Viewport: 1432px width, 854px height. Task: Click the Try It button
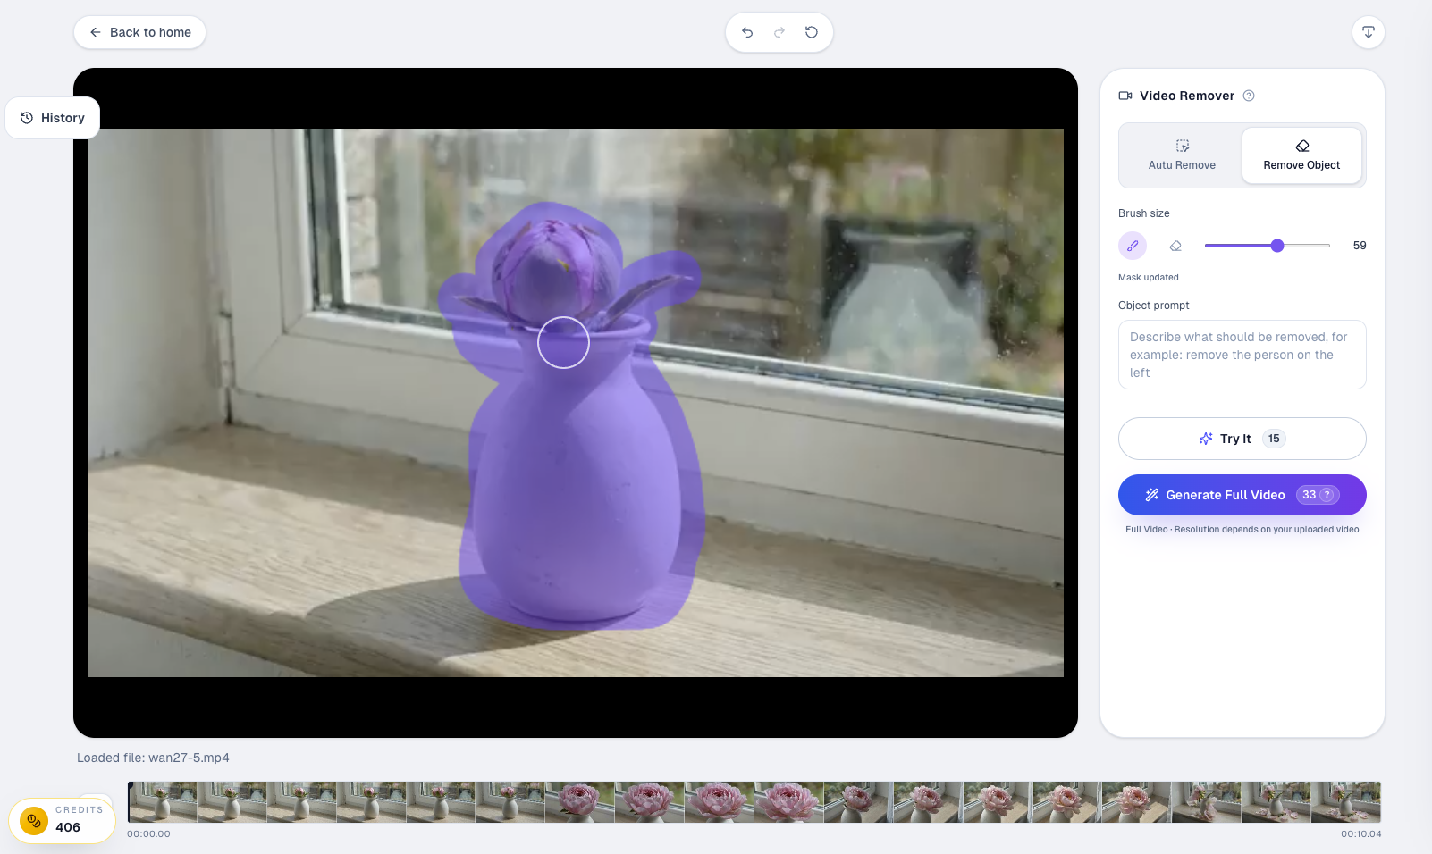[1242, 439]
